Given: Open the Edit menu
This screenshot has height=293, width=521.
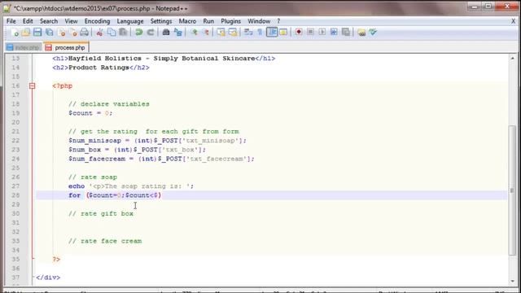Looking at the screenshot, I should [28, 21].
